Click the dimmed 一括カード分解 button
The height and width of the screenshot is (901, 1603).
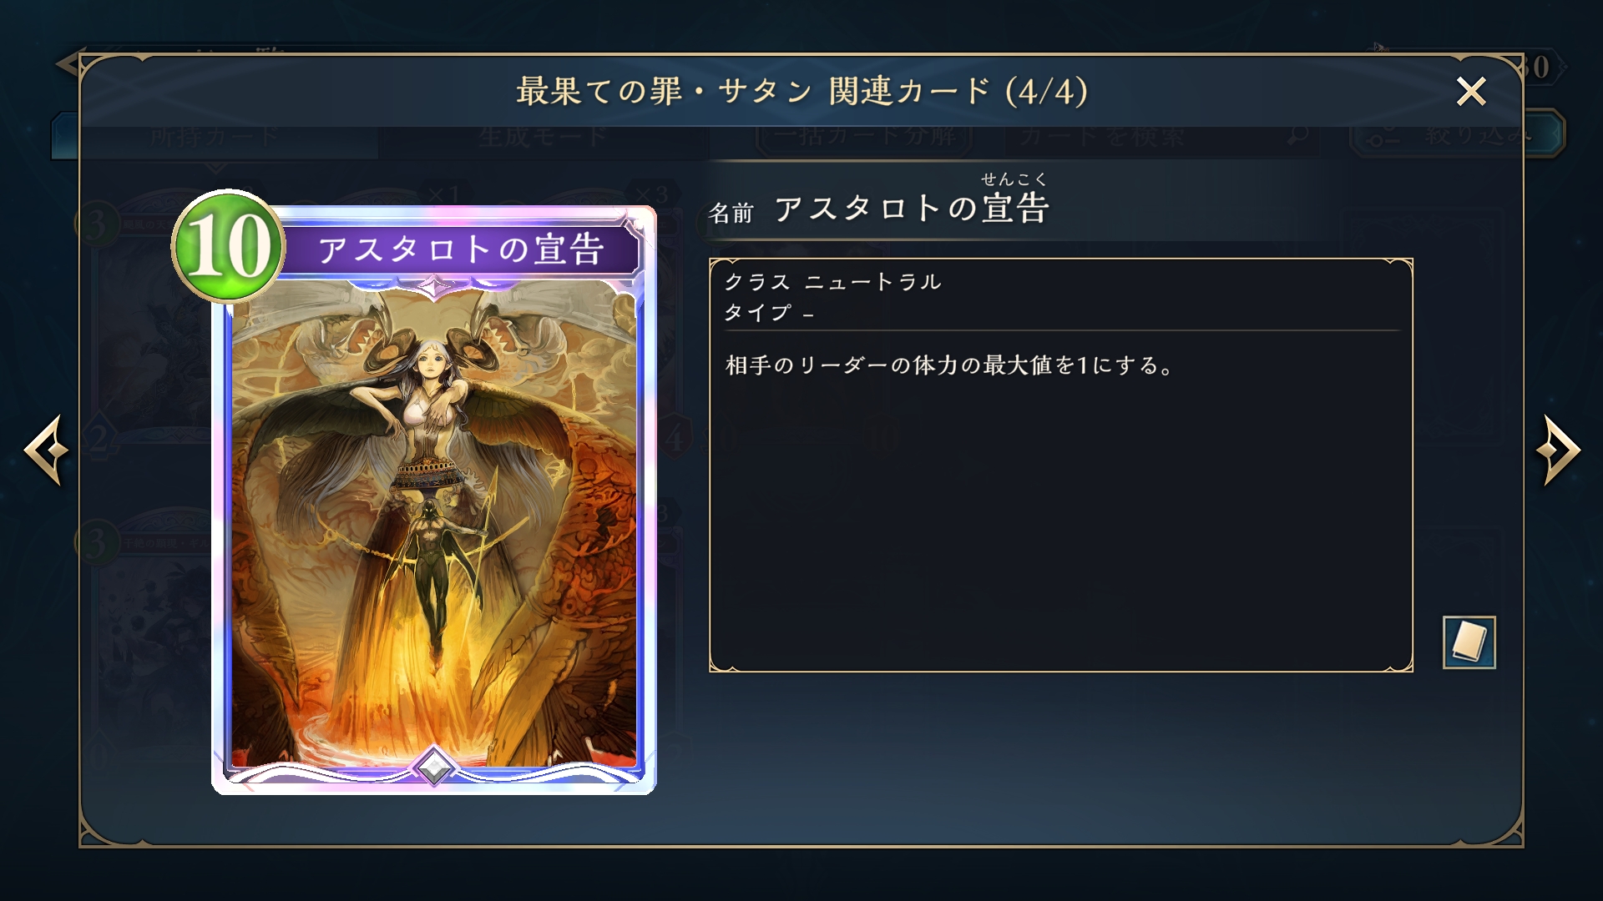click(x=864, y=135)
